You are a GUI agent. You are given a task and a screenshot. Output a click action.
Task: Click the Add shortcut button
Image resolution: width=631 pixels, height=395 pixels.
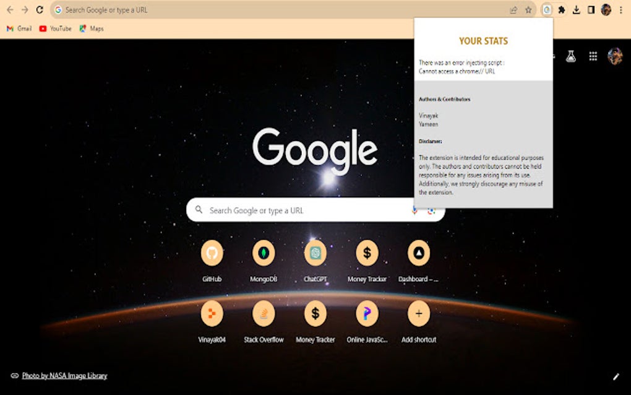click(x=419, y=322)
